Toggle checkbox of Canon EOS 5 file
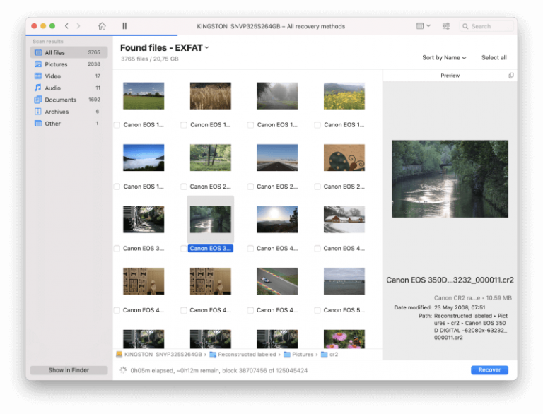Screen dimensions: 543x414 pos(317,310)
